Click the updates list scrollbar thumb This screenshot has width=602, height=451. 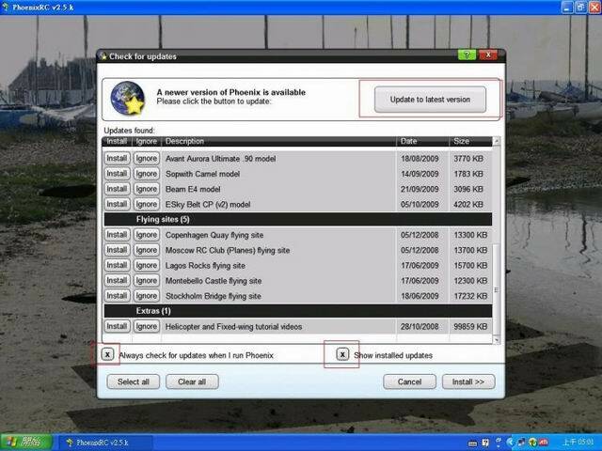497,289
